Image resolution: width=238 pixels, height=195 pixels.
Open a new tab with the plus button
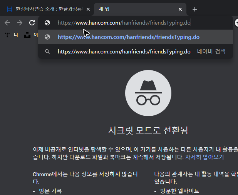click(195, 9)
